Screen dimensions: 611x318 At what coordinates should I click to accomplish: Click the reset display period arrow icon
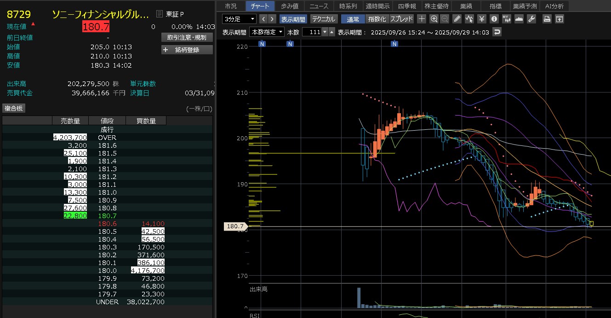click(x=497, y=32)
